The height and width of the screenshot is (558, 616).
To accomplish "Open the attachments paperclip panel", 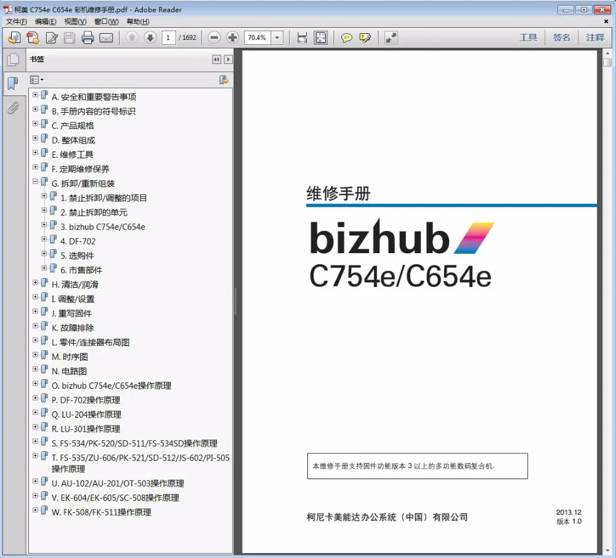I will [x=13, y=108].
